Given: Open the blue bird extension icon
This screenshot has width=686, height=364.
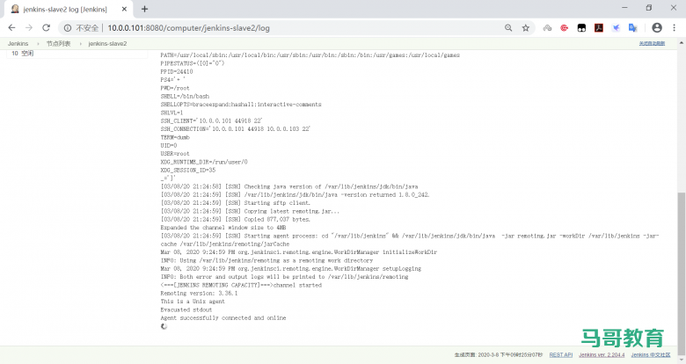Looking at the screenshot, I should (616, 27).
